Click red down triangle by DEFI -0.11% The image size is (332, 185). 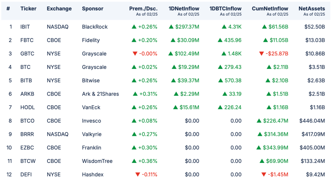click(x=138, y=175)
